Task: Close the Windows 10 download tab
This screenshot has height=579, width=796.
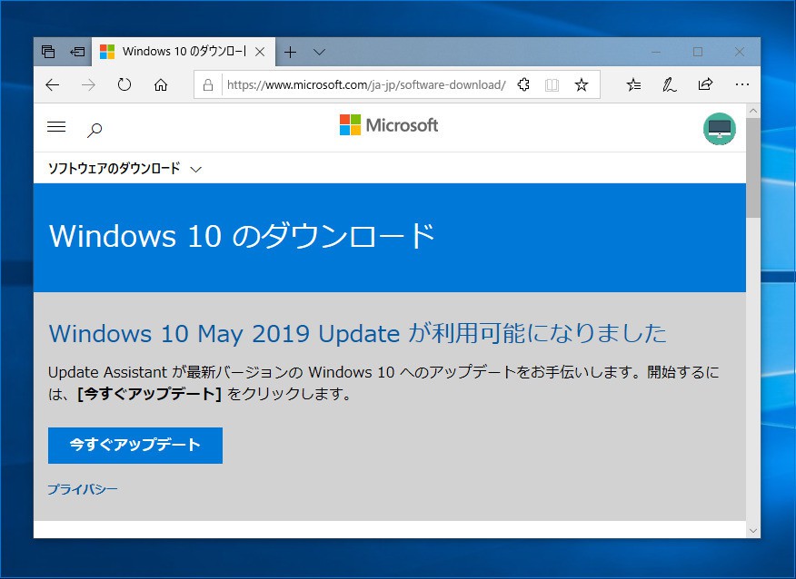Action: point(260,52)
